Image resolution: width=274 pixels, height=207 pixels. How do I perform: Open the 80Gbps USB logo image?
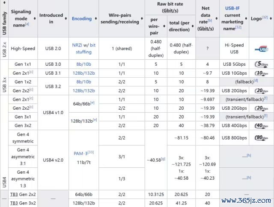[261, 138]
